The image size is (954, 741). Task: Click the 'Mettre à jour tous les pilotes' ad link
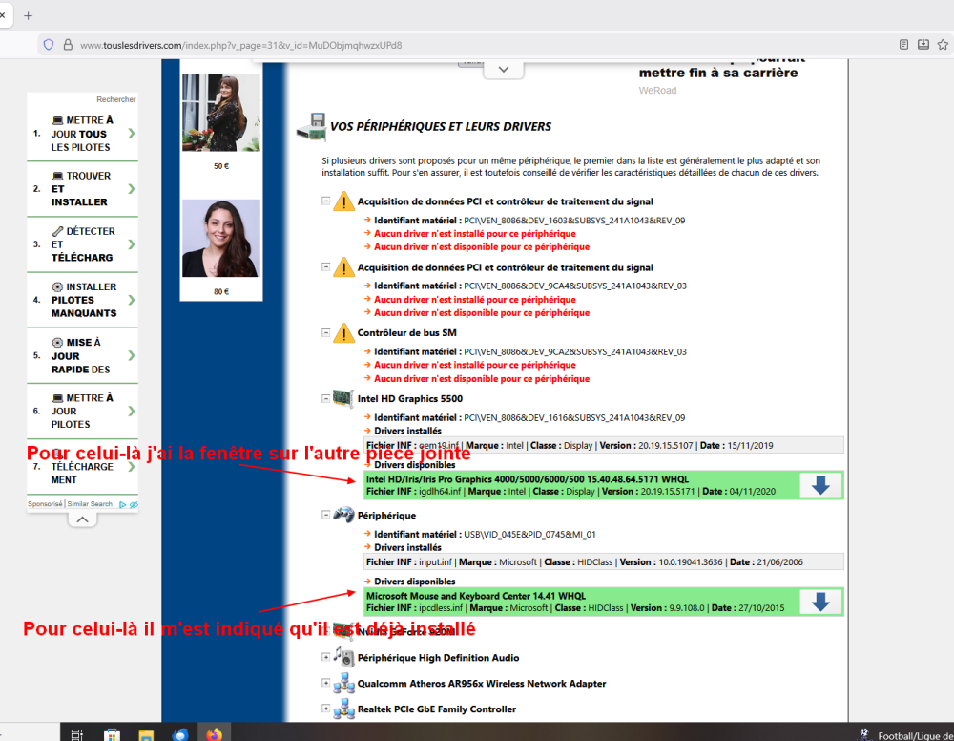click(83, 134)
